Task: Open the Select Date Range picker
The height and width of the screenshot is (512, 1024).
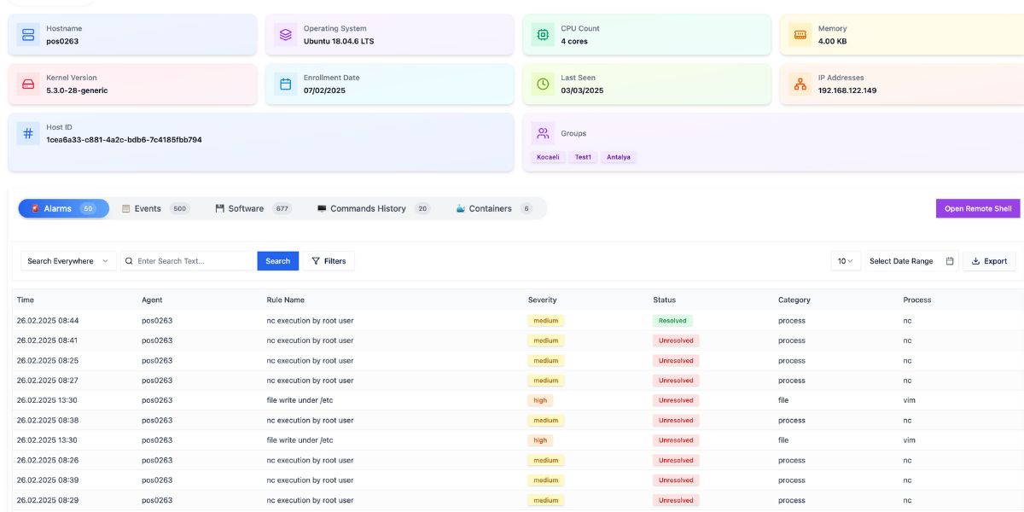Action: [910, 261]
